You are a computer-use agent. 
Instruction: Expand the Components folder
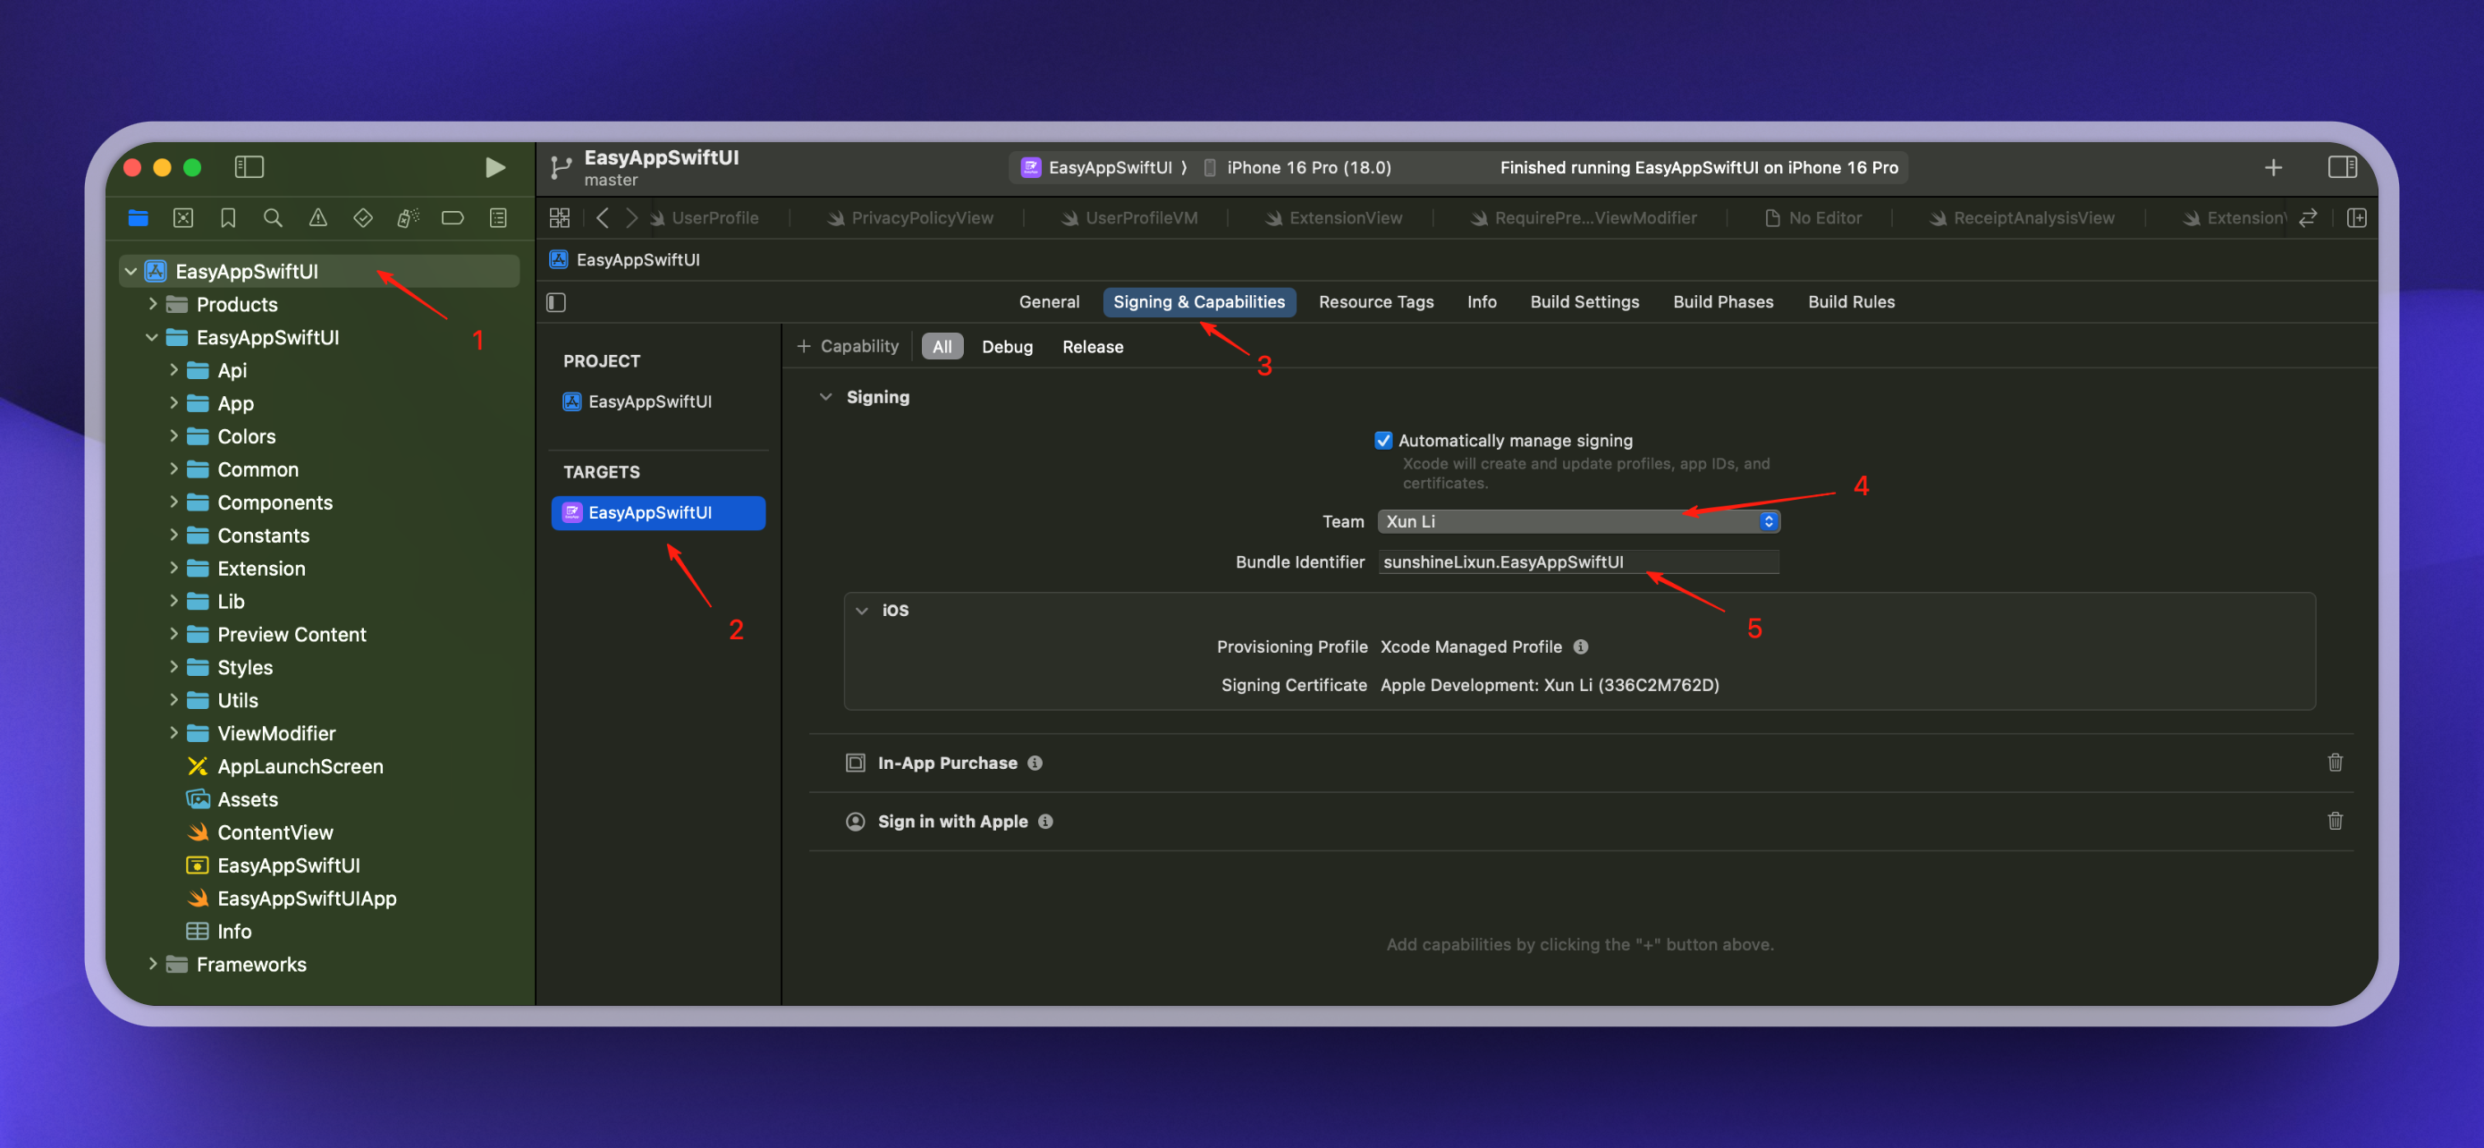173,502
